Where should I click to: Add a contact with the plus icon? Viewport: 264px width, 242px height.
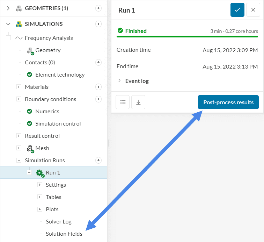tap(98, 63)
